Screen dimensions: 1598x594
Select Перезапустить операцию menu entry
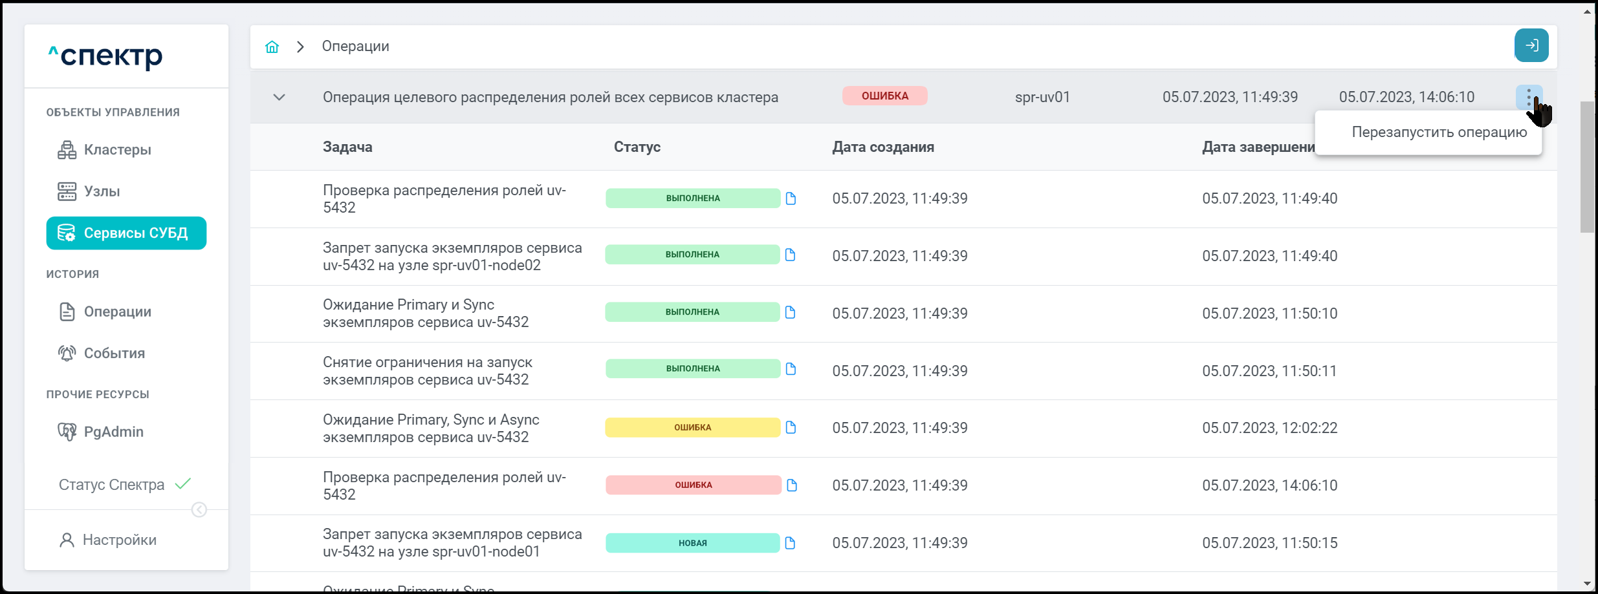[x=1439, y=133]
